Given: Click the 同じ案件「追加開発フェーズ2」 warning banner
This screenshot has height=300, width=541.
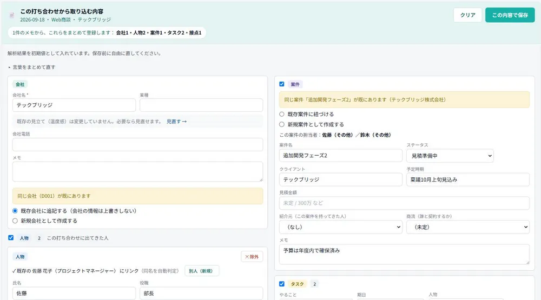Looking at the screenshot, I should click(x=404, y=99).
